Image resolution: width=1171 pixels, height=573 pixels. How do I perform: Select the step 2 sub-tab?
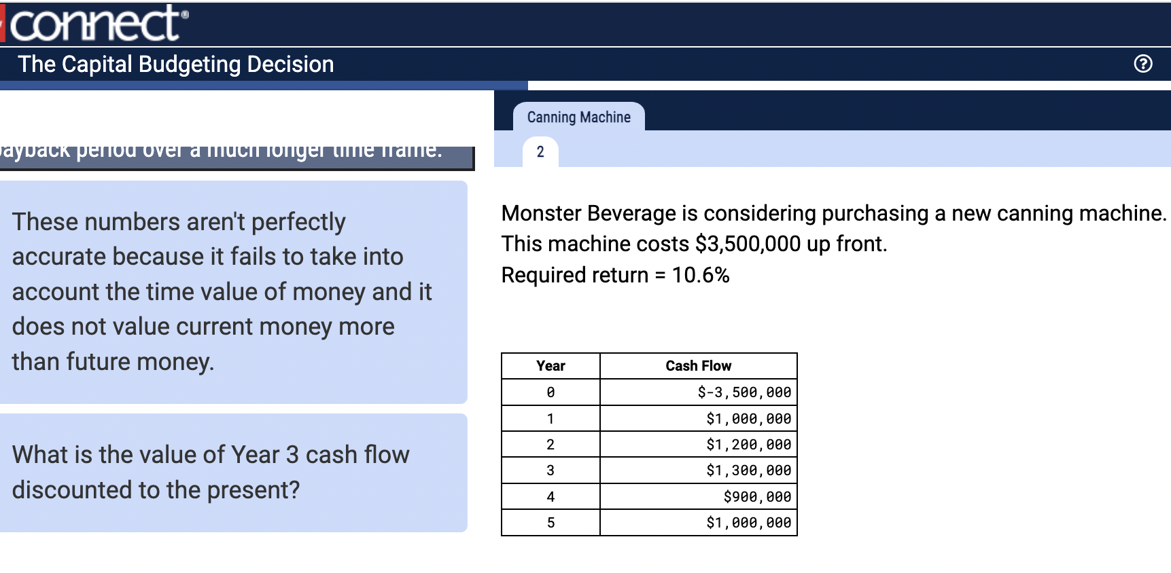(540, 152)
